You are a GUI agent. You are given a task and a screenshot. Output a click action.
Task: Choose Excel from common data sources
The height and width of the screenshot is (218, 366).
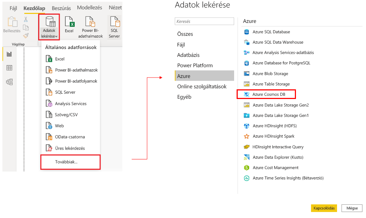point(70,59)
